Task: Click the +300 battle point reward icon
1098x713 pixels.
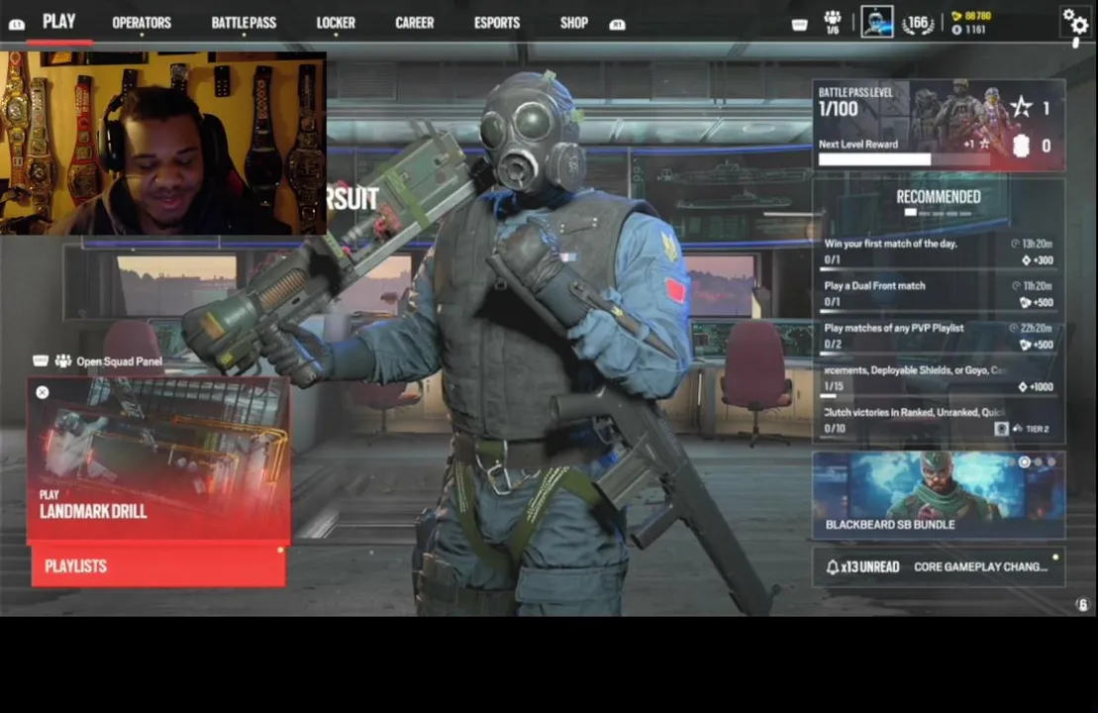Action: (1026, 260)
